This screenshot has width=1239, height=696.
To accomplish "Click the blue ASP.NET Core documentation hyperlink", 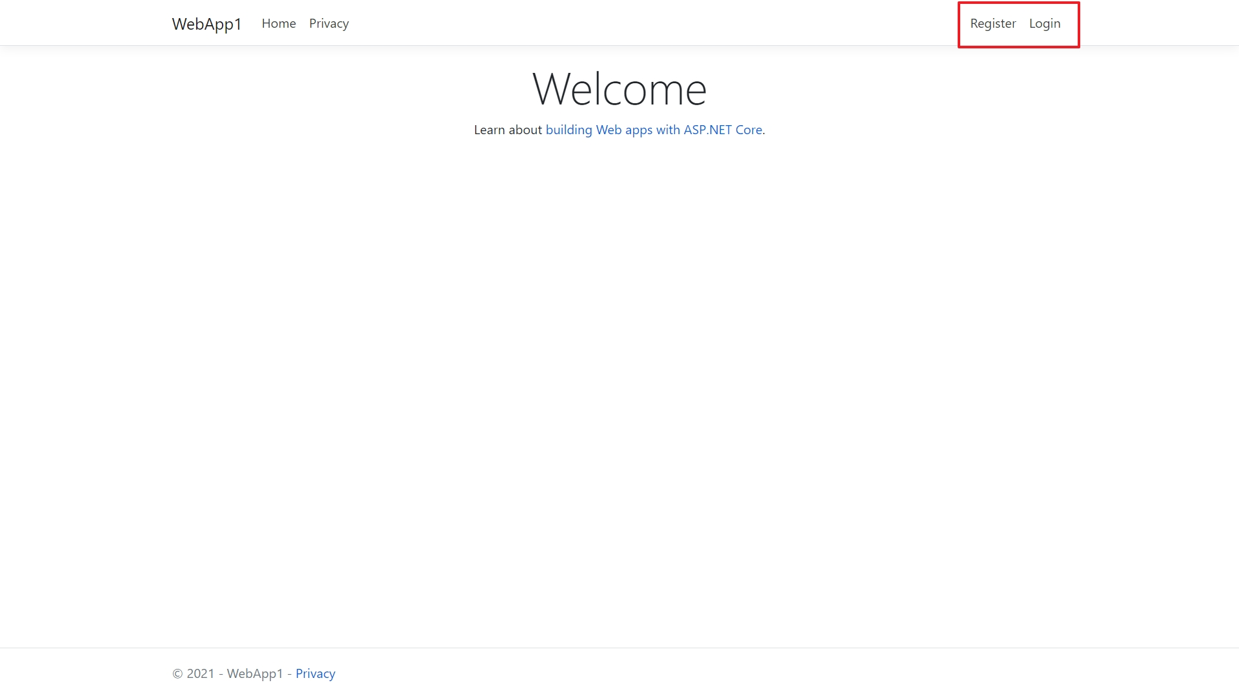I will coord(653,130).
